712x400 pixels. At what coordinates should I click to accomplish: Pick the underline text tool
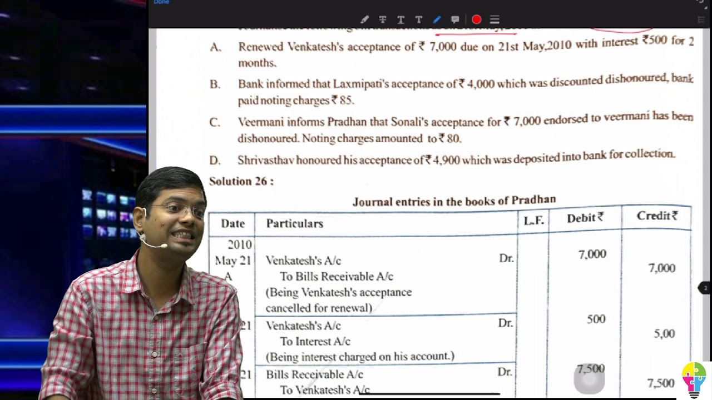[400, 20]
